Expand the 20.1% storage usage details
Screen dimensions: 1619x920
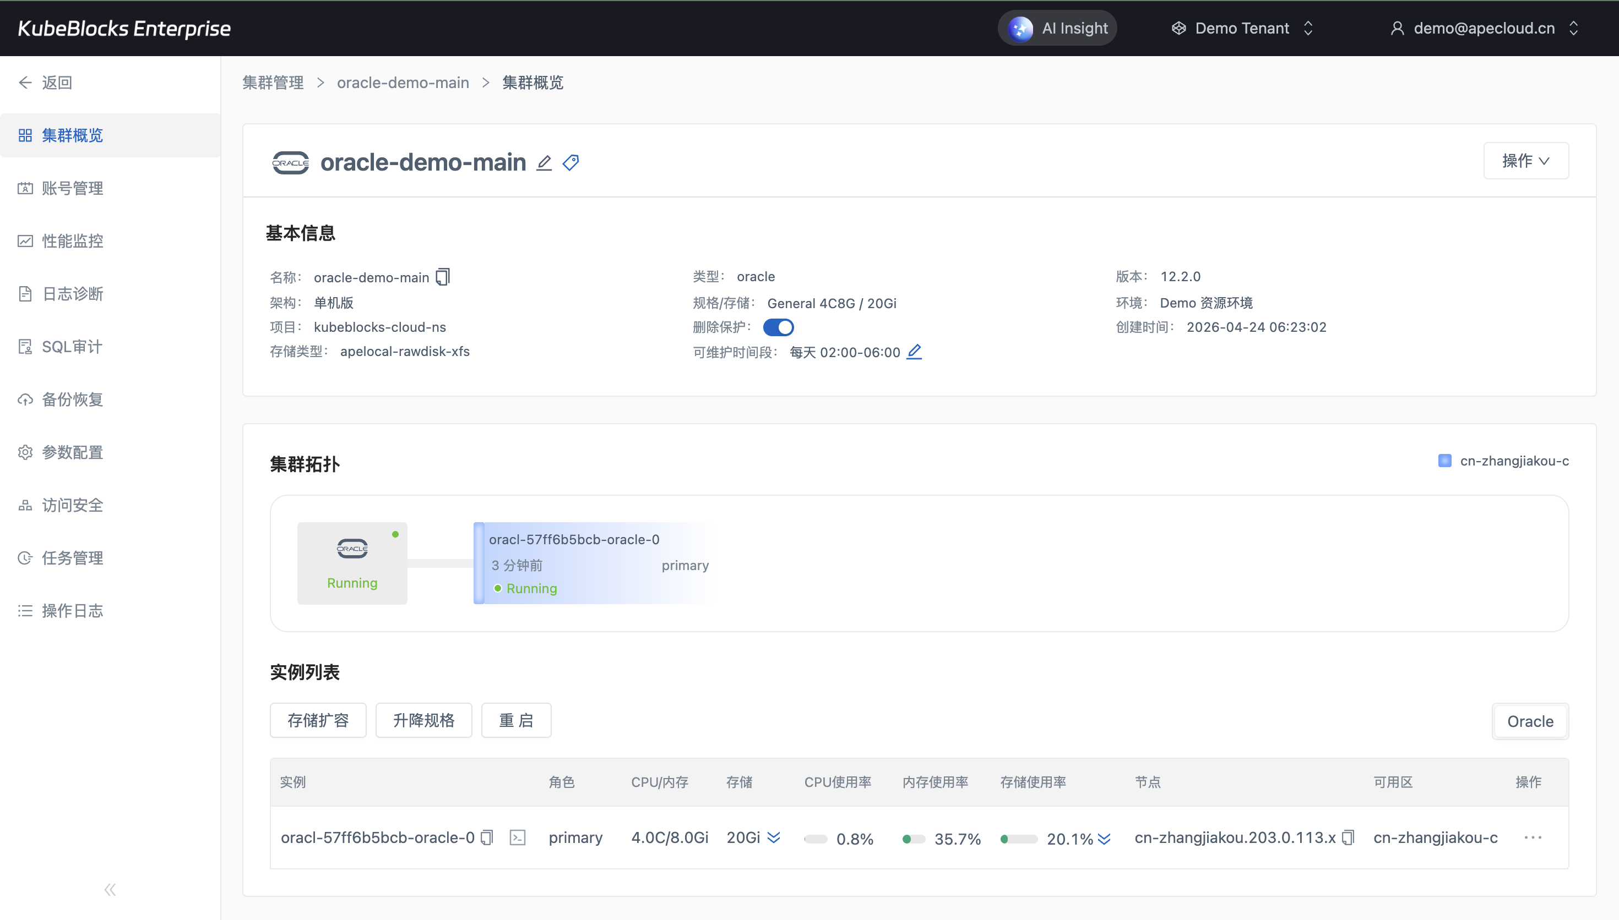coord(1105,839)
